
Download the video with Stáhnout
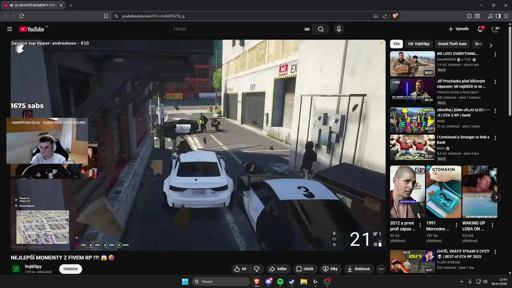(x=358, y=269)
